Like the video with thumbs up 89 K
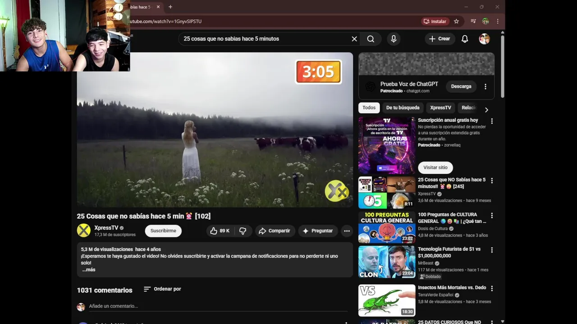 [220, 231]
